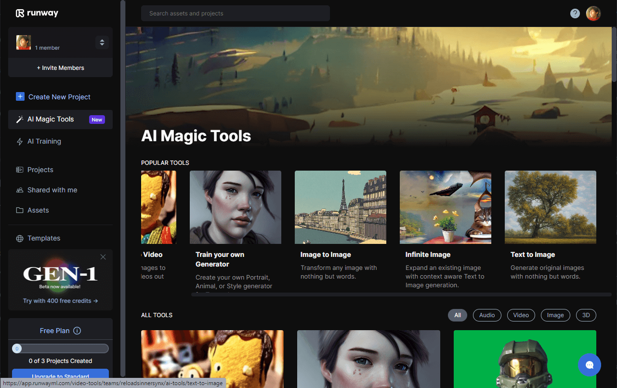Image resolution: width=617 pixels, height=388 pixels.
Task: Click the 'Beta now available!' text
Action: (60, 287)
